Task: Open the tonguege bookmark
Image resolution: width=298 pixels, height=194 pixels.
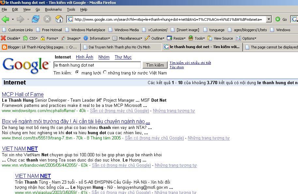Action: pos(214,30)
